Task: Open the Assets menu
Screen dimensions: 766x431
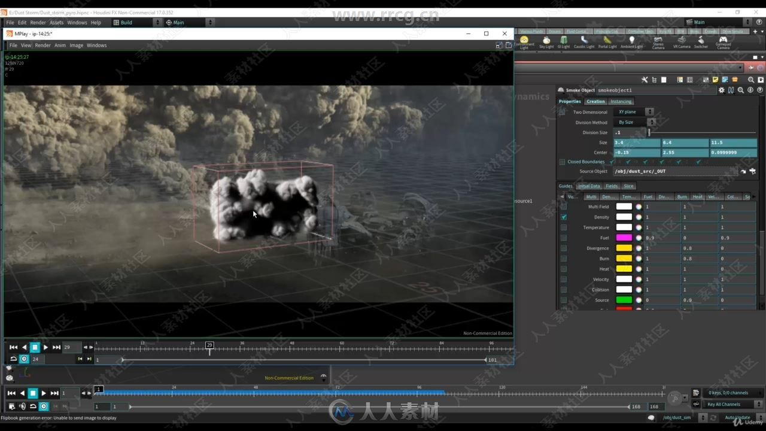Action: pos(56,22)
